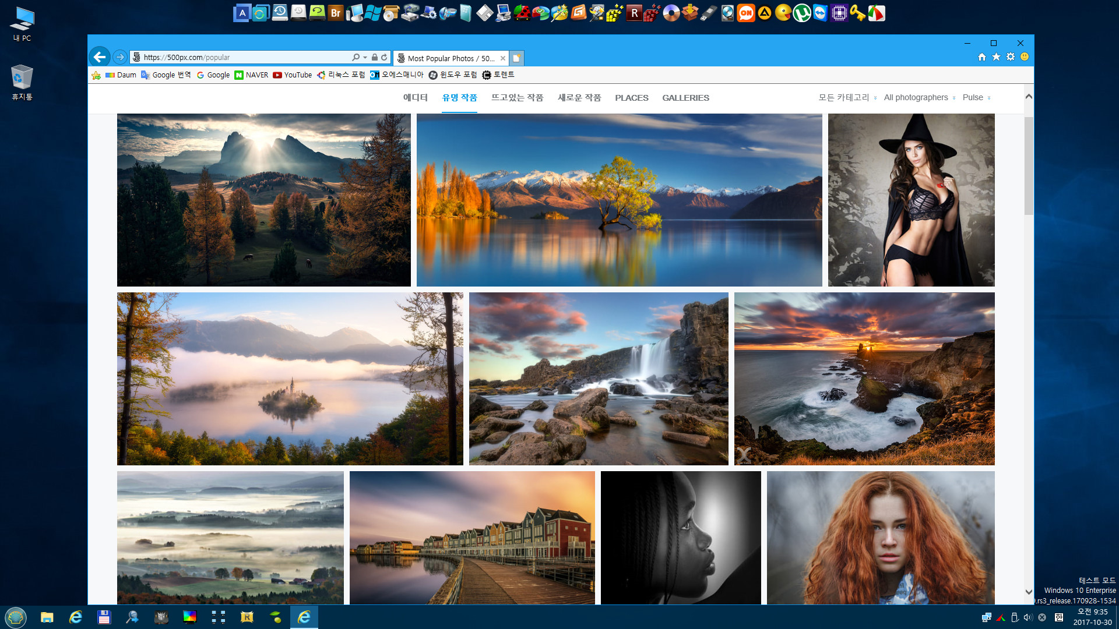1119x629 pixels.
Task: Open the red-haired woman portrait
Action: [x=881, y=538]
